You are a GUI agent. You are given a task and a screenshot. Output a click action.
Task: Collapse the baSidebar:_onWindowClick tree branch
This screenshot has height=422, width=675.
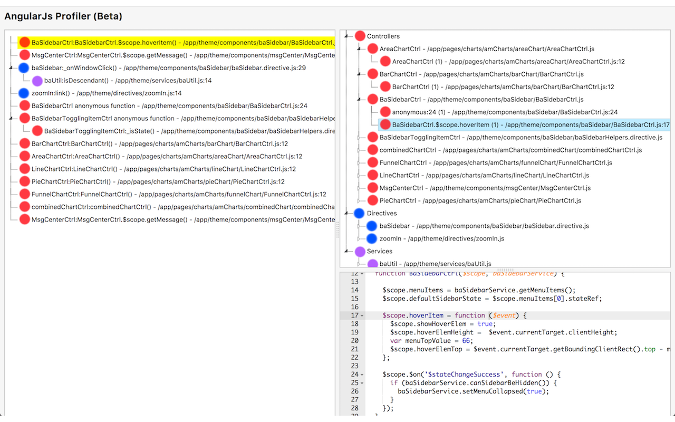pos(9,68)
